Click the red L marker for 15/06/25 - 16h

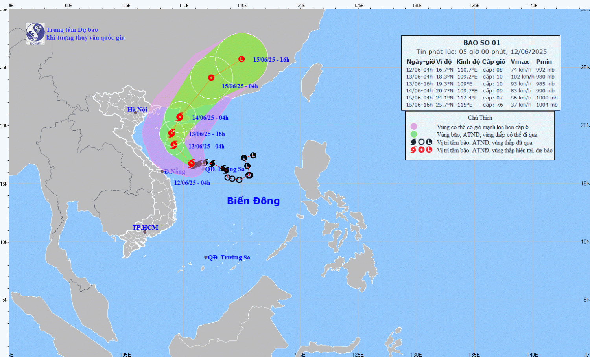click(242, 59)
